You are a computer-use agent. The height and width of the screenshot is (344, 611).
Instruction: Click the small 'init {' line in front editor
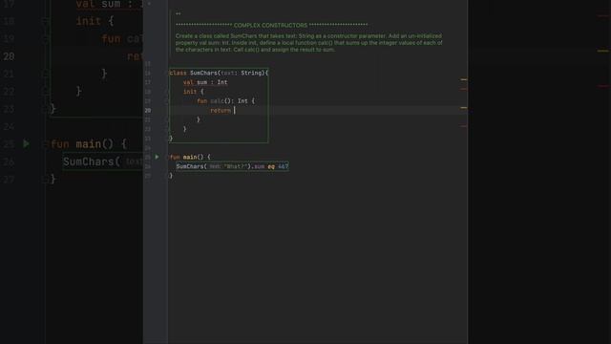tap(193, 92)
